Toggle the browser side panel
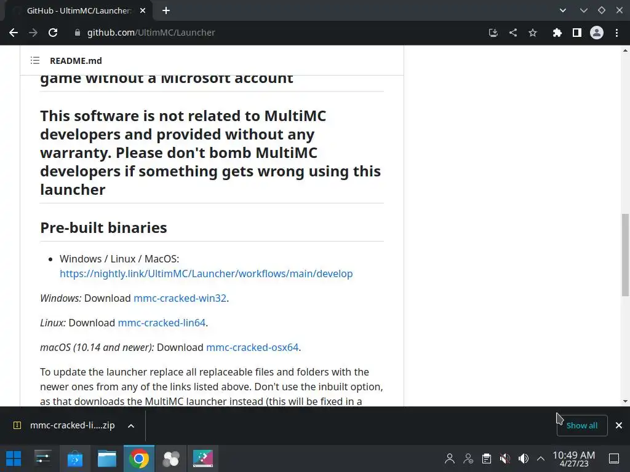 tap(576, 33)
